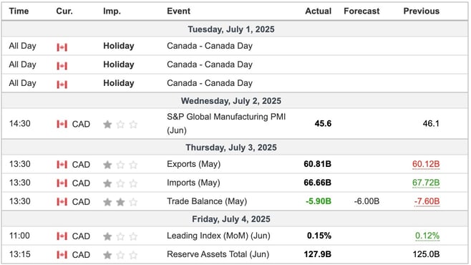Click the Wednesday, July 2, 2025 date heading
The image size is (471, 265).
(x=231, y=101)
